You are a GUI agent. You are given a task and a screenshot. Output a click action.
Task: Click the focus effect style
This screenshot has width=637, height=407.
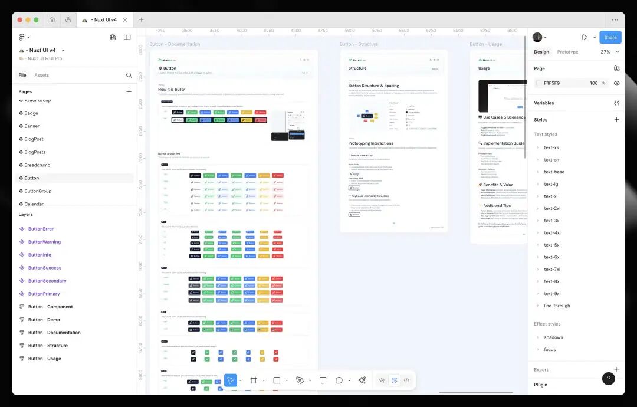point(550,350)
